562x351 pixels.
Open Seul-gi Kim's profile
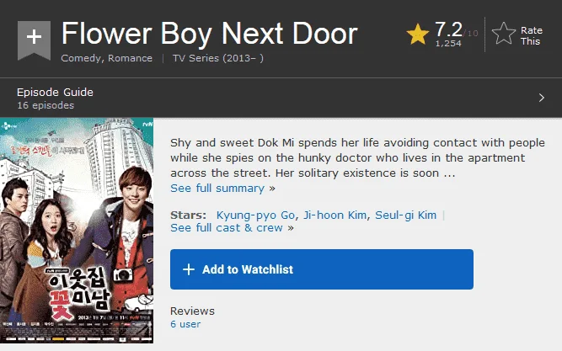[406, 215]
